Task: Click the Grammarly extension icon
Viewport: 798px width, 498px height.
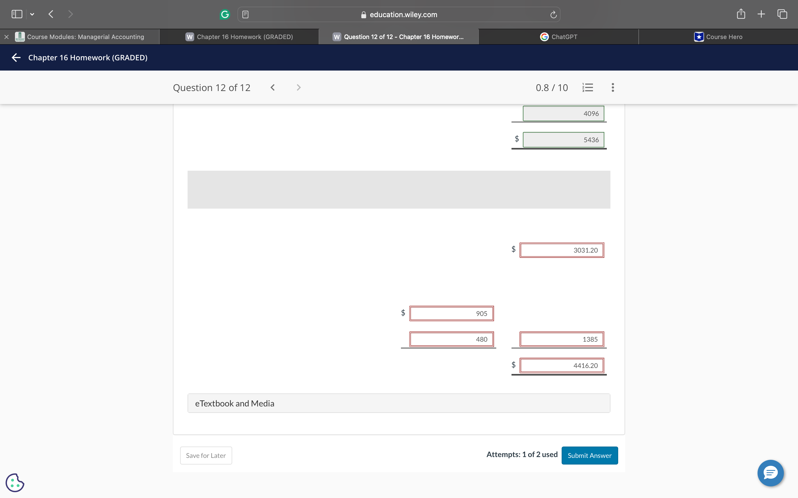Action: tap(224, 14)
